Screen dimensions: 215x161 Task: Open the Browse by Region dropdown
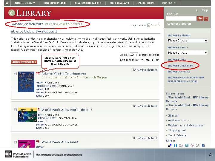pos(187,41)
